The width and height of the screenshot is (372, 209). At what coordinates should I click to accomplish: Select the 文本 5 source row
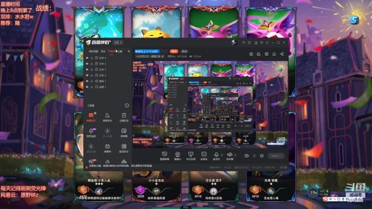(108, 58)
